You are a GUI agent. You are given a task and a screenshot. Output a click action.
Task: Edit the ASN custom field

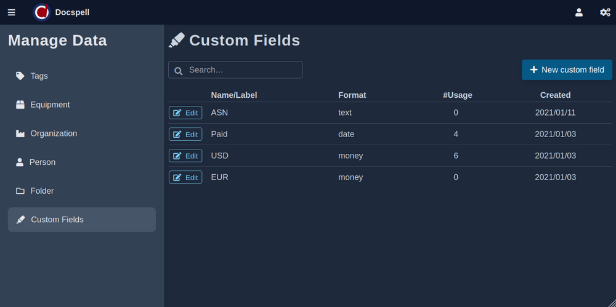185,113
